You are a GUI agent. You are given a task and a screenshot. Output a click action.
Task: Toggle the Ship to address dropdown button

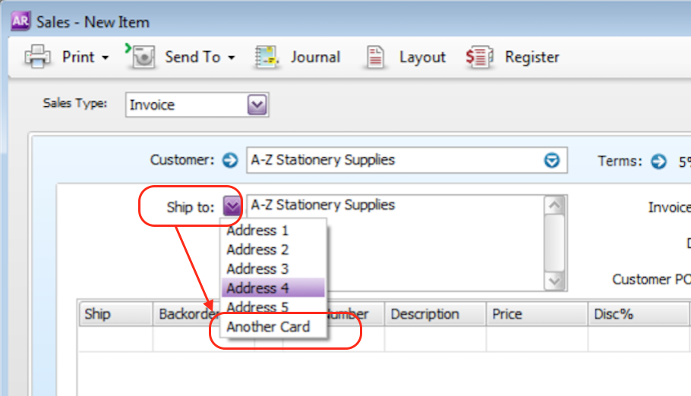(232, 206)
